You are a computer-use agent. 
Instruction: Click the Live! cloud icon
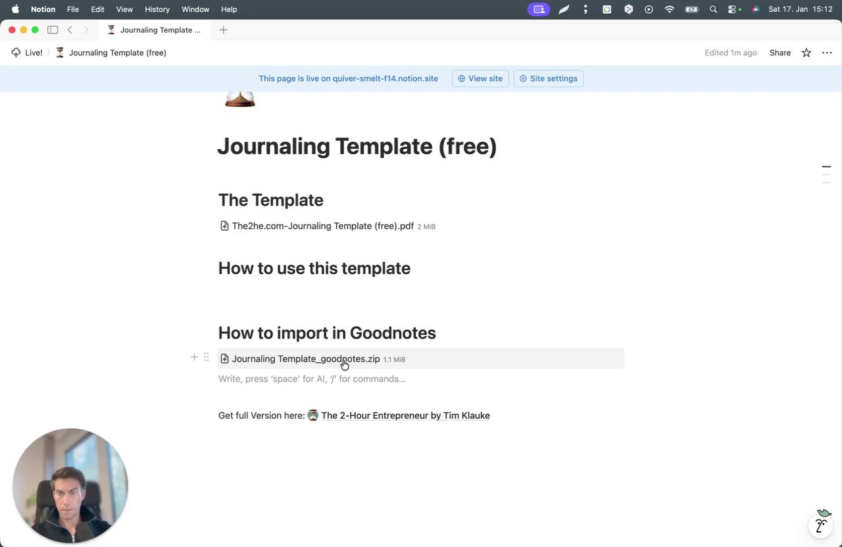pos(16,53)
